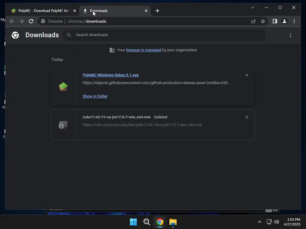Click the Today date heading
The width and height of the screenshot is (306, 229).
pos(57,59)
